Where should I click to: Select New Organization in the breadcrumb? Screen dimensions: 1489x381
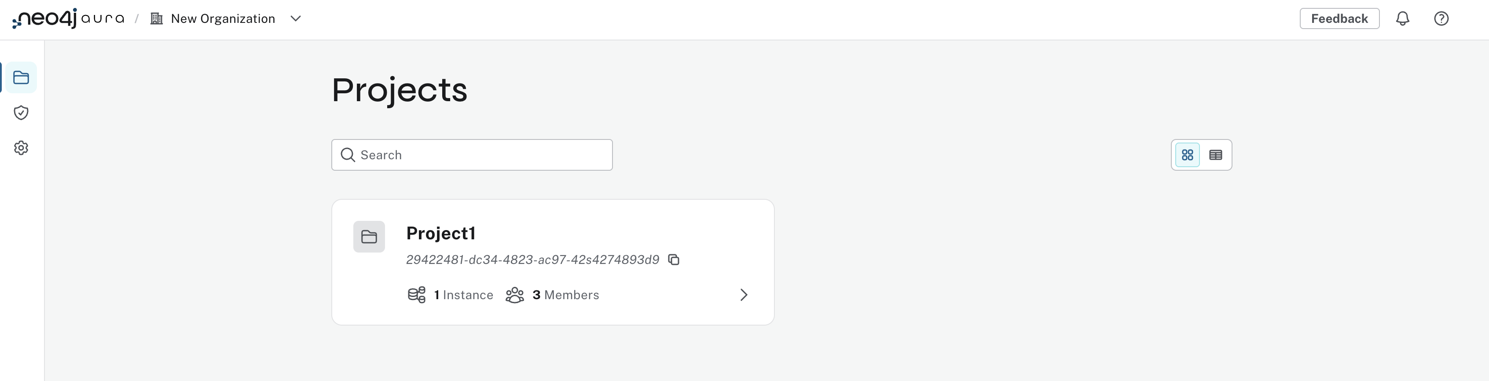pyautogui.click(x=223, y=18)
